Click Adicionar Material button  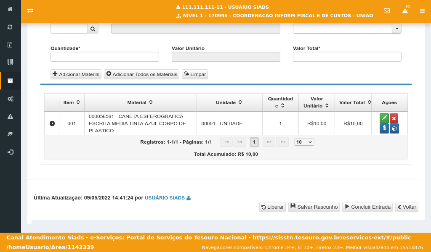pos(76,74)
